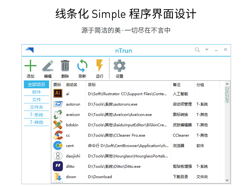
Task: Click the 人工智能 note cell
Action: 180,94
